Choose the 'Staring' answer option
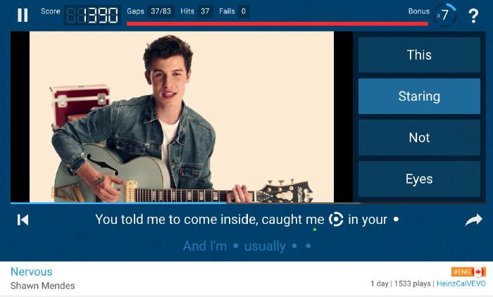Image resolution: width=493 pixels, height=297 pixels. [x=419, y=96]
